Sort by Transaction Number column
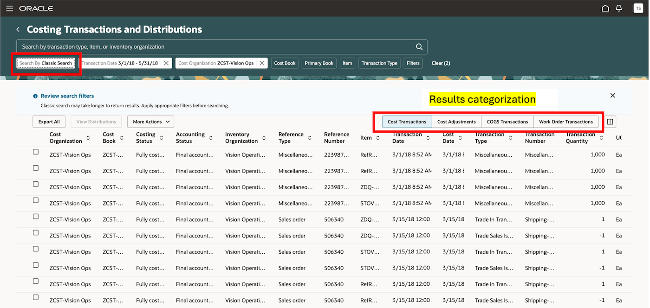 tap(539, 138)
